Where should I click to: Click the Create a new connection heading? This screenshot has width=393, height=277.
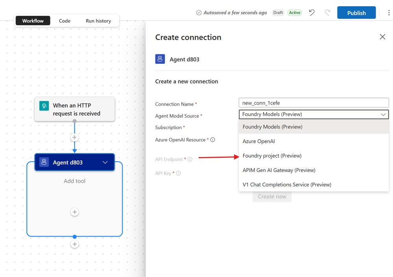pyautogui.click(x=186, y=81)
